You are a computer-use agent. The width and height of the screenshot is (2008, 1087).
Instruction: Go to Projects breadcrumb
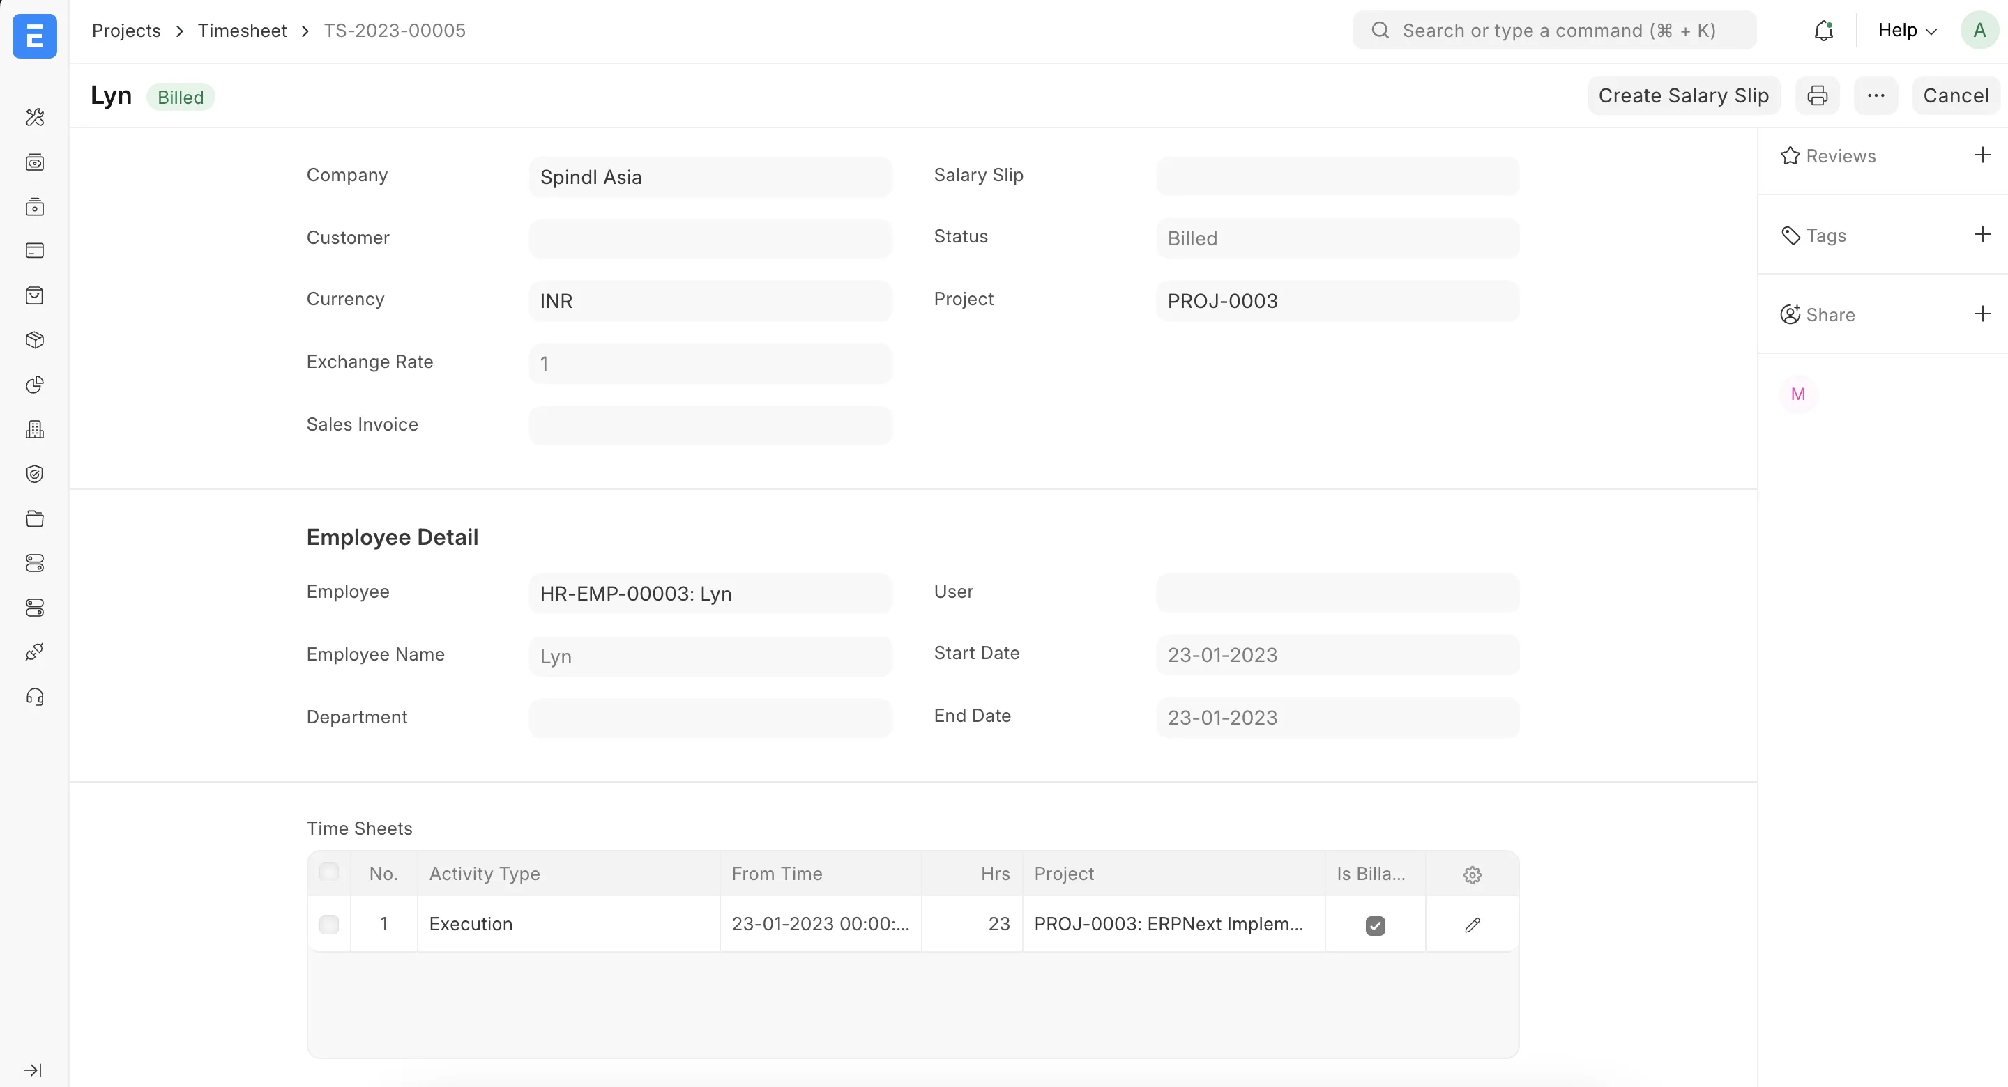coord(126,31)
